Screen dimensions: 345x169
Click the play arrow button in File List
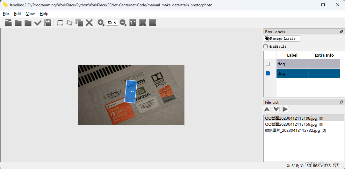click(x=286, y=109)
